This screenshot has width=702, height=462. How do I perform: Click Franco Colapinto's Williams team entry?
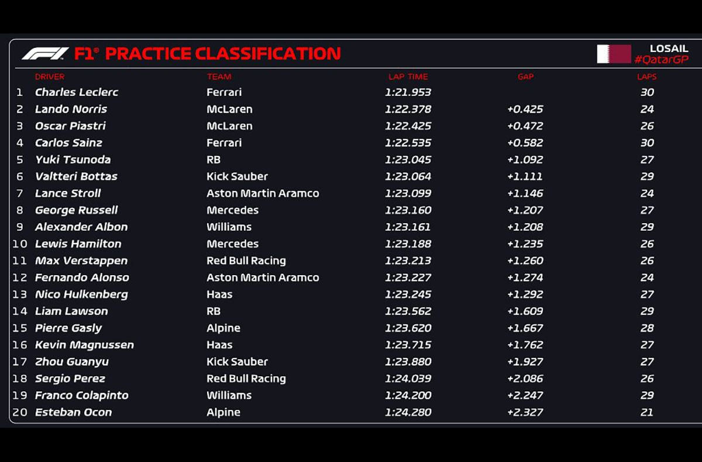coord(229,395)
